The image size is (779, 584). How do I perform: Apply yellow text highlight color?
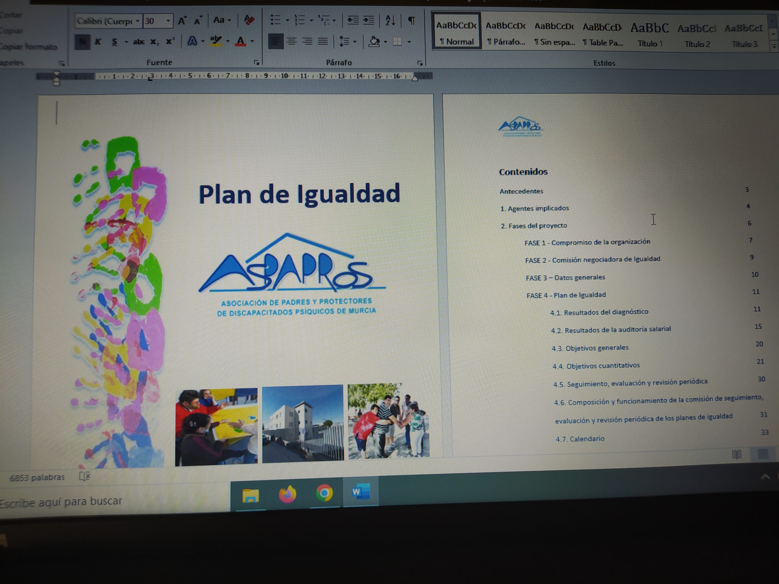coord(216,41)
